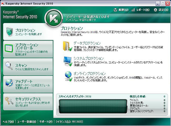The height and width of the screenshot is (126, 171).
Task: Click the folder icon for データプロテクション
Action: point(68,46)
